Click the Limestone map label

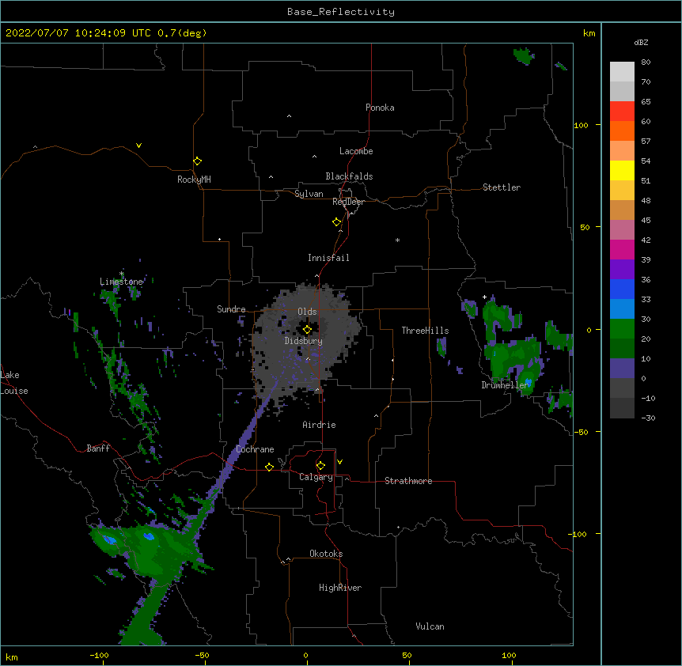121,282
